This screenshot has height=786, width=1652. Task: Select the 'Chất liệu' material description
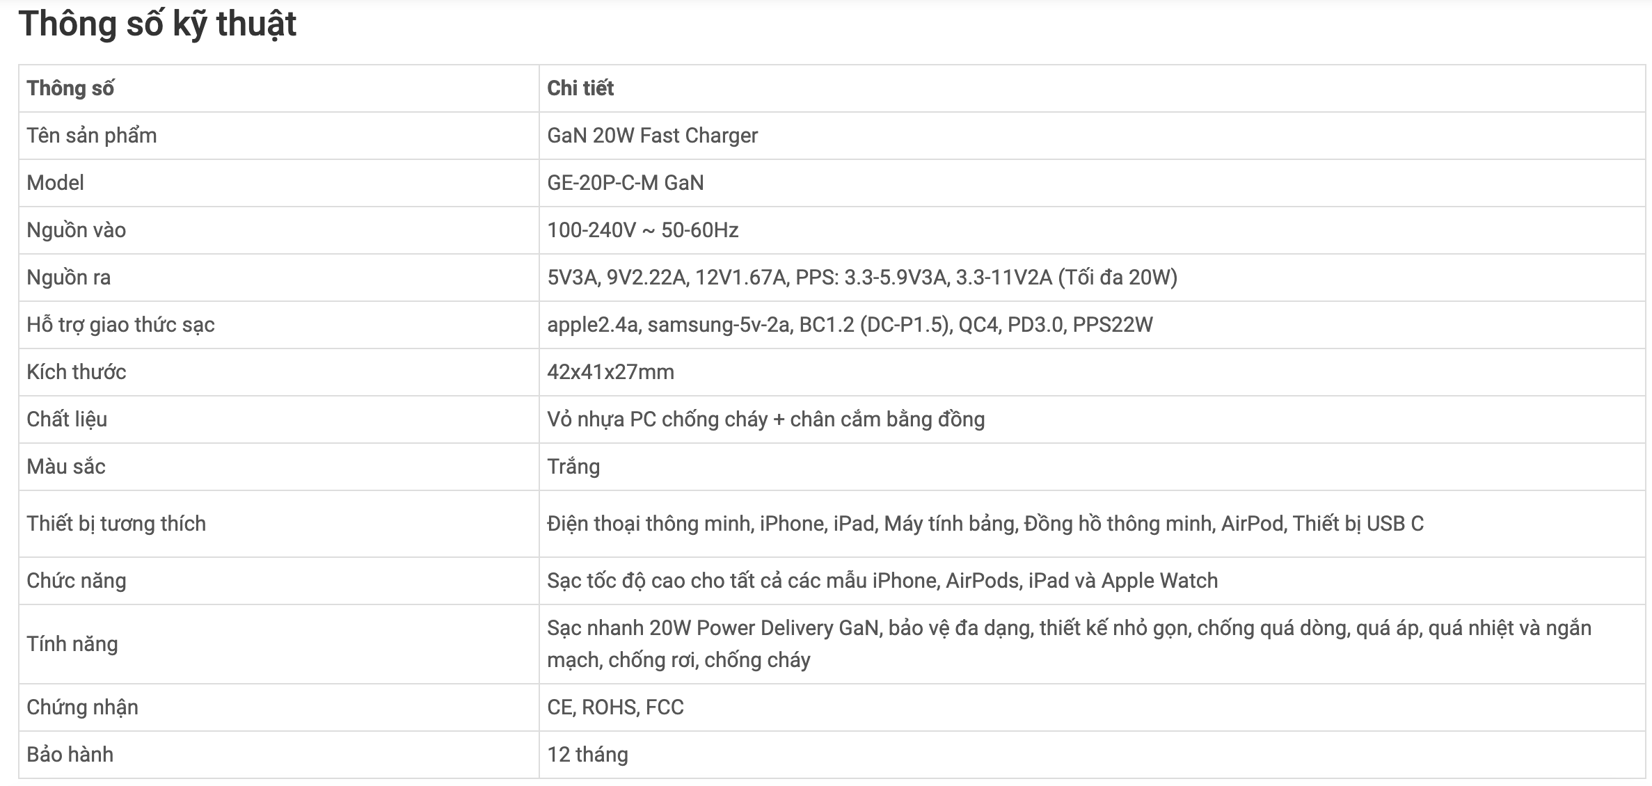coord(766,419)
